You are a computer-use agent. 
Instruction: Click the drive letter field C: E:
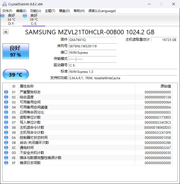coord(92,65)
